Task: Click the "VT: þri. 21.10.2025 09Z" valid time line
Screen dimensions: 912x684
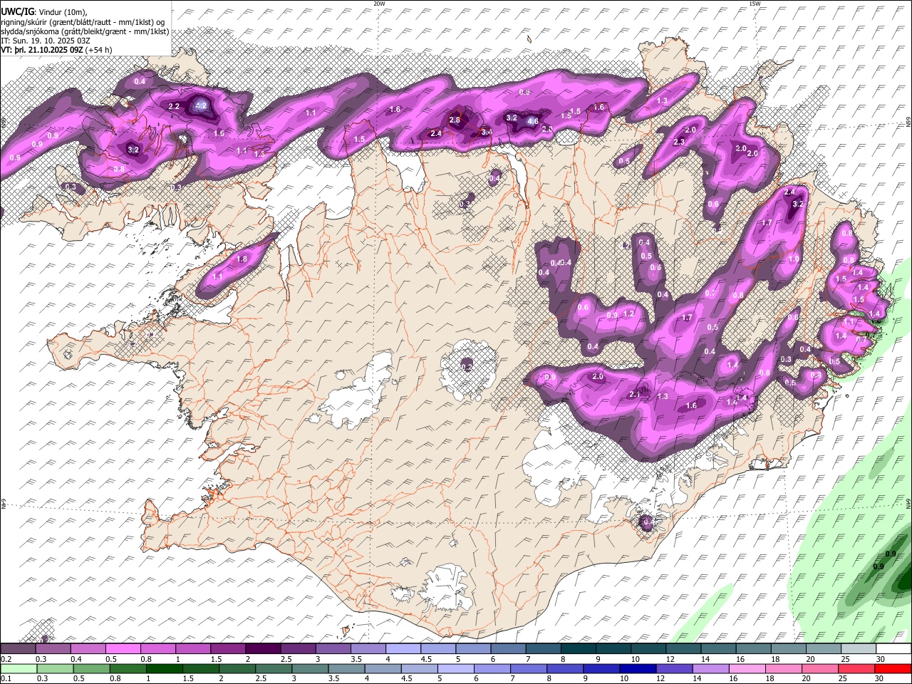Action: click(x=43, y=51)
